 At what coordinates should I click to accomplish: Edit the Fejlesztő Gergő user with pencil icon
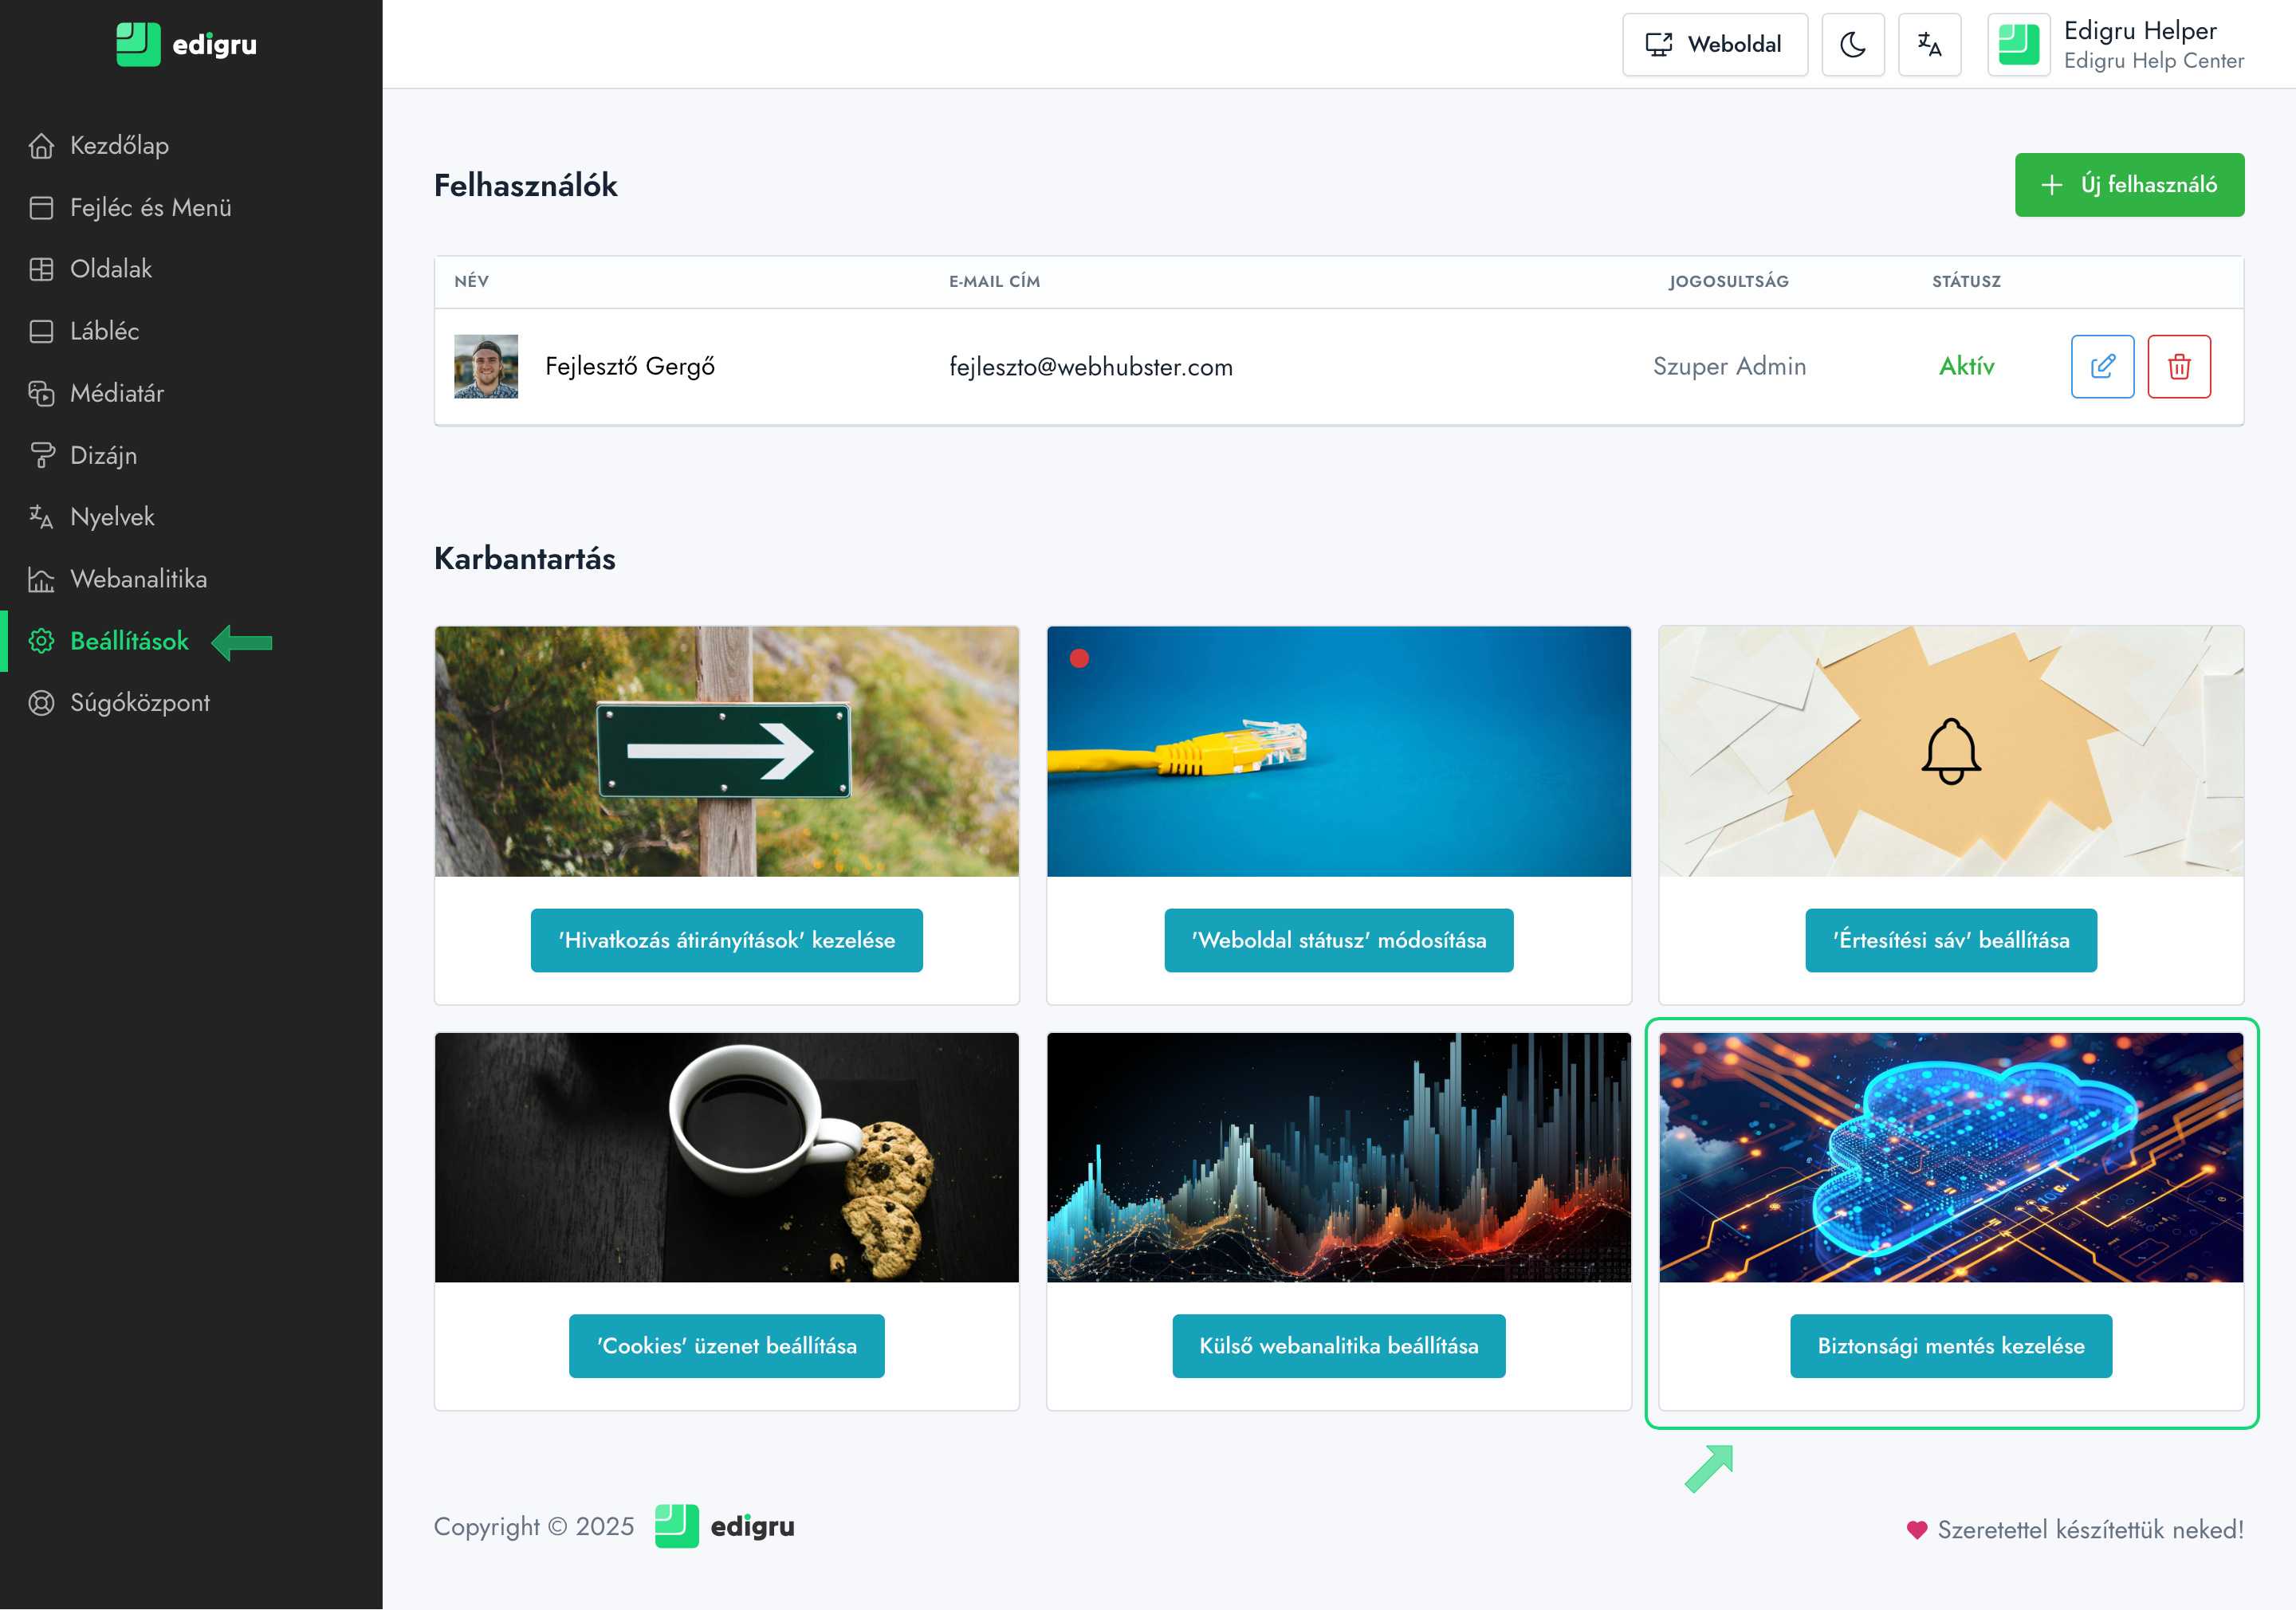[2102, 366]
